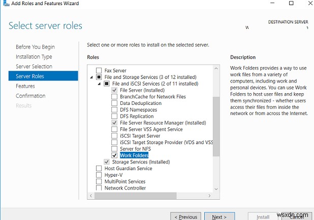Select the Fax Server checkbox
The image size is (314, 220).
click(99, 70)
